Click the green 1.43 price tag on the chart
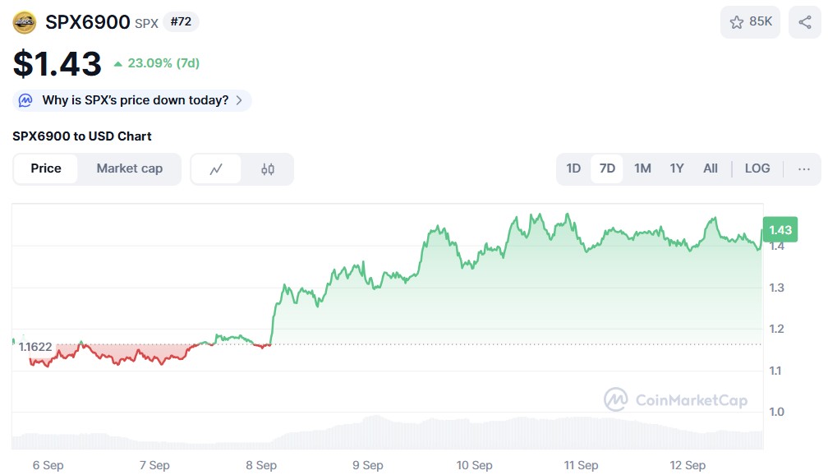The height and width of the screenshot is (475, 828). click(x=779, y=230)
